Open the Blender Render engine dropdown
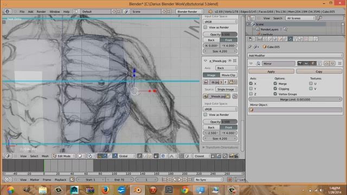Screen dimensions: 347x195 tap(190, 11)
